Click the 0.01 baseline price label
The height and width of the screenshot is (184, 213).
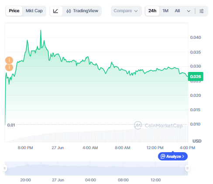(x=11, y=125)
